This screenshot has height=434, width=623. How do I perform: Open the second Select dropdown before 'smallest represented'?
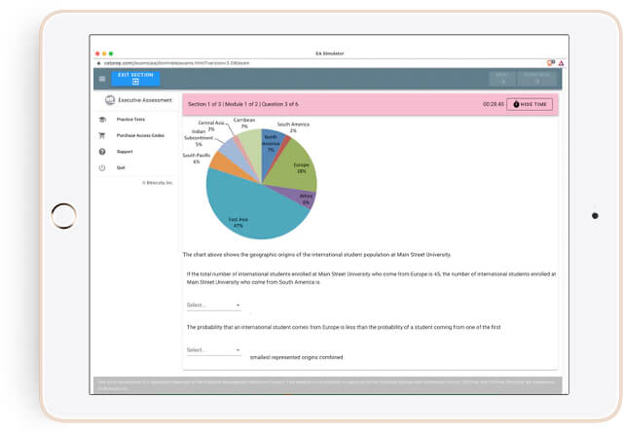coord(214,349)
